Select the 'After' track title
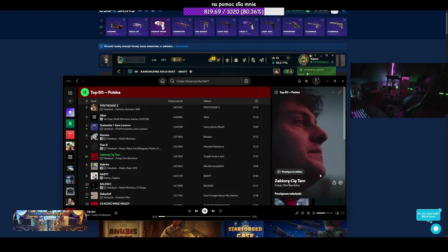 103,115
